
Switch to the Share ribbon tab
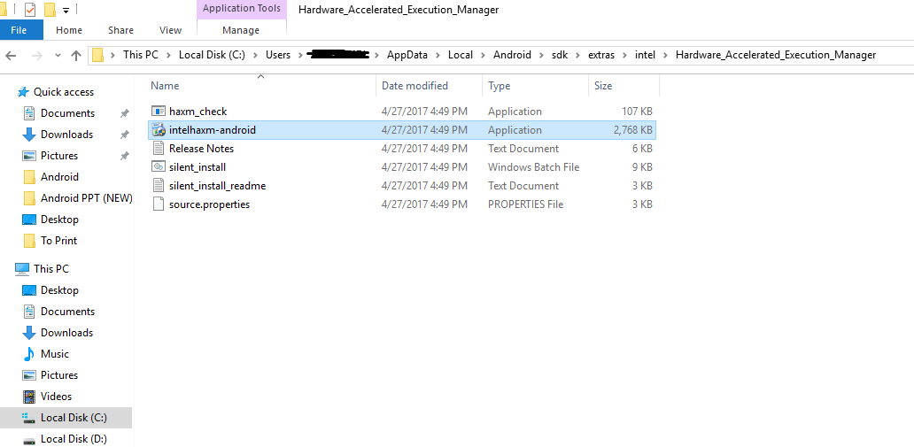[x=120, y=30]
